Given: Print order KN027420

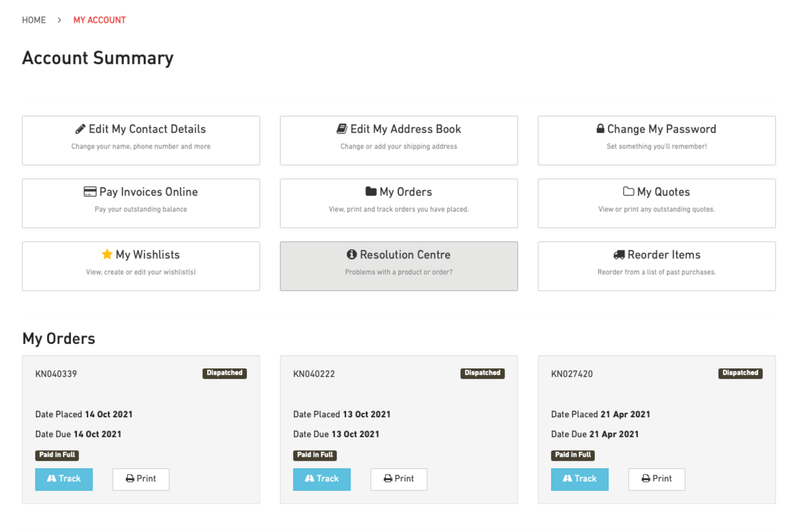Looking at the screenshot, I should [x=657, y=479].
